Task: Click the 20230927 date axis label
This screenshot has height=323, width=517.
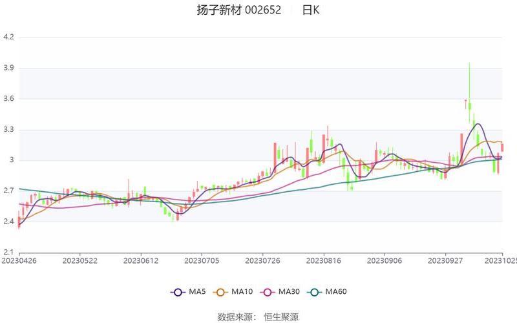Action: tap(445, 261)
